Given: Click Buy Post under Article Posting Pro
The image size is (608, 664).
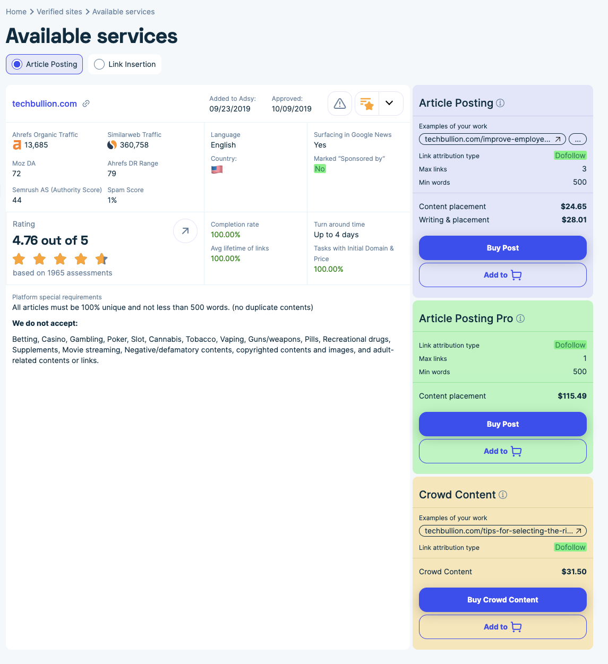Looking at the screenshot, I should (502, 424).
